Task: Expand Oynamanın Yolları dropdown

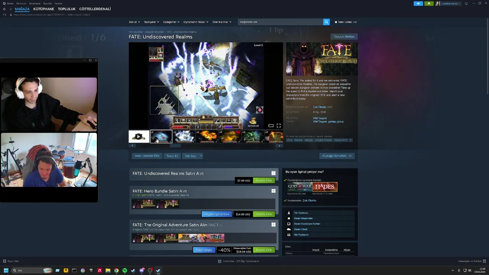Action: click(x=196, y=22)
